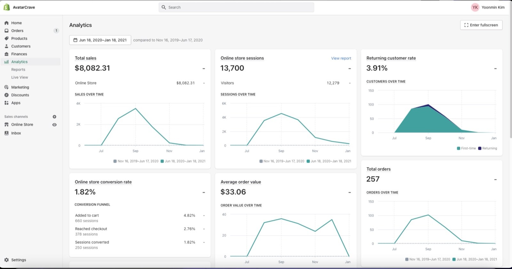
Task: Click Online store sessions title
Action: (x=242, y=58)
